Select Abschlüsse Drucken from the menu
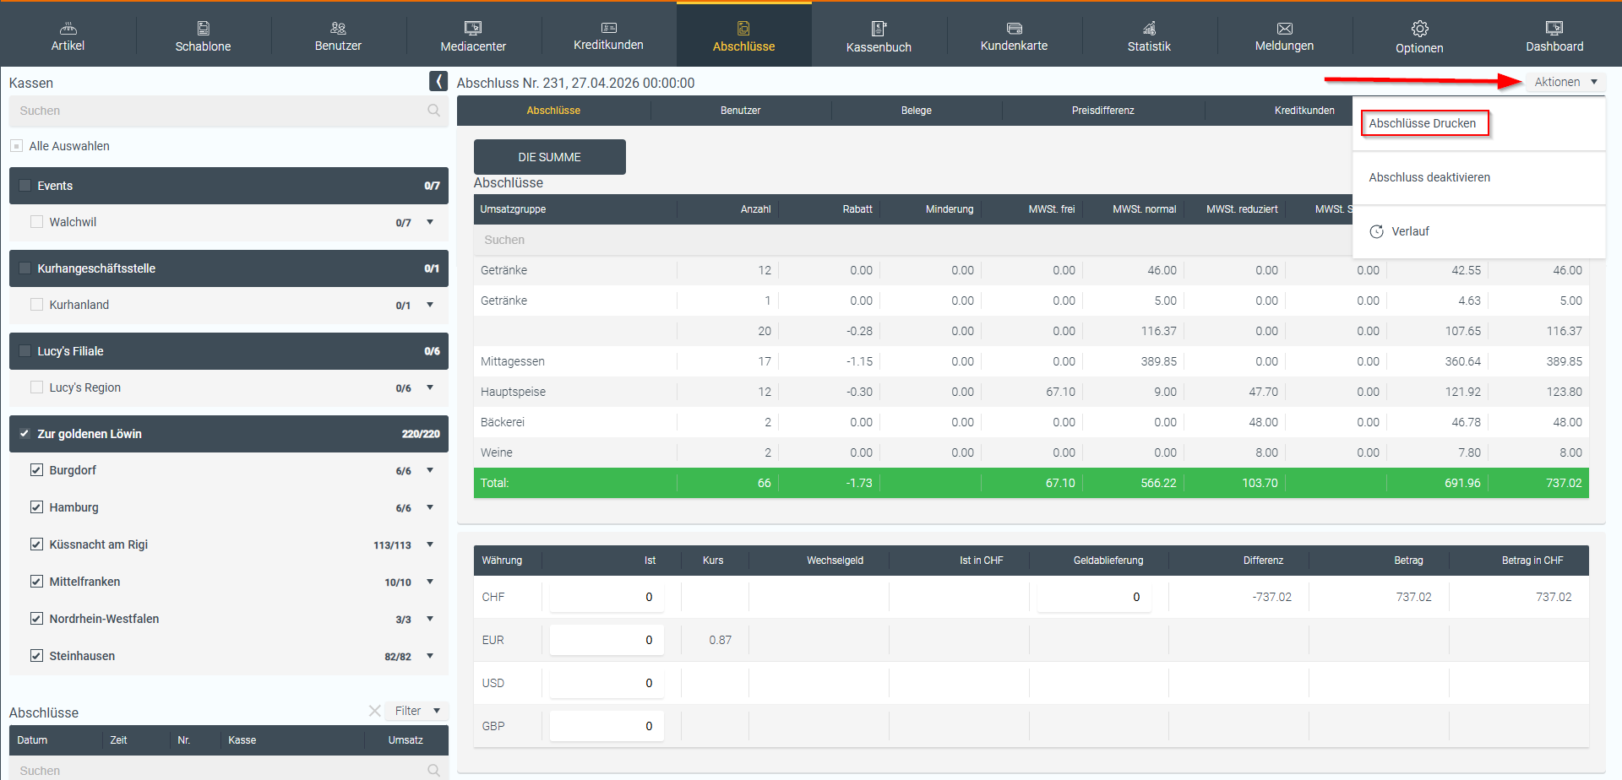The image size is (1622, 780). [1423, 123]
